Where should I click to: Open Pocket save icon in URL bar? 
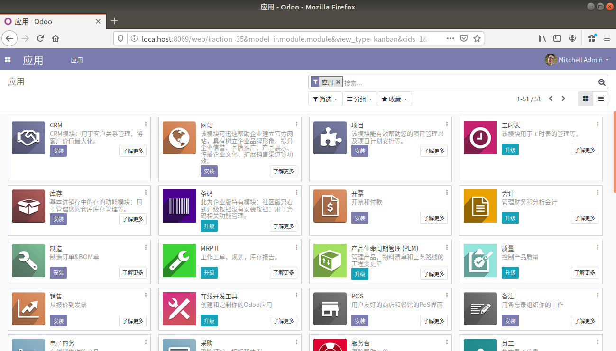tap(464, 38)
